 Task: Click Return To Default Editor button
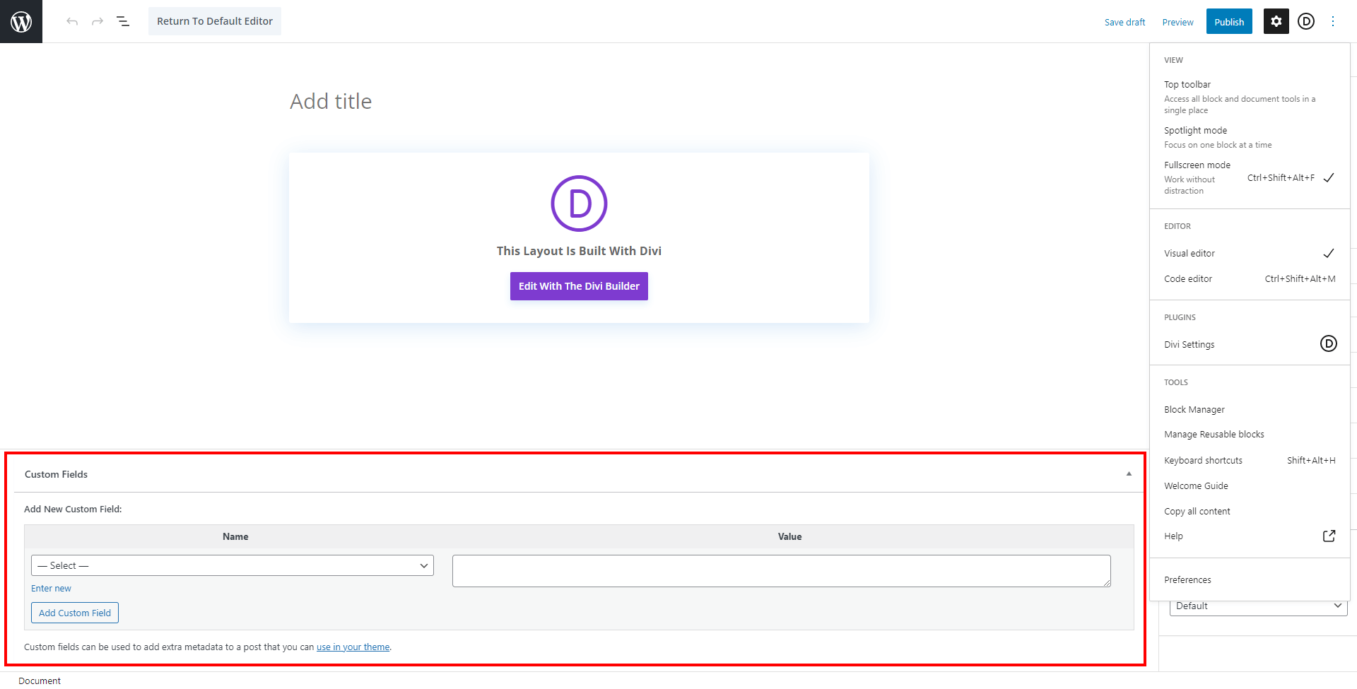(215, 21)
